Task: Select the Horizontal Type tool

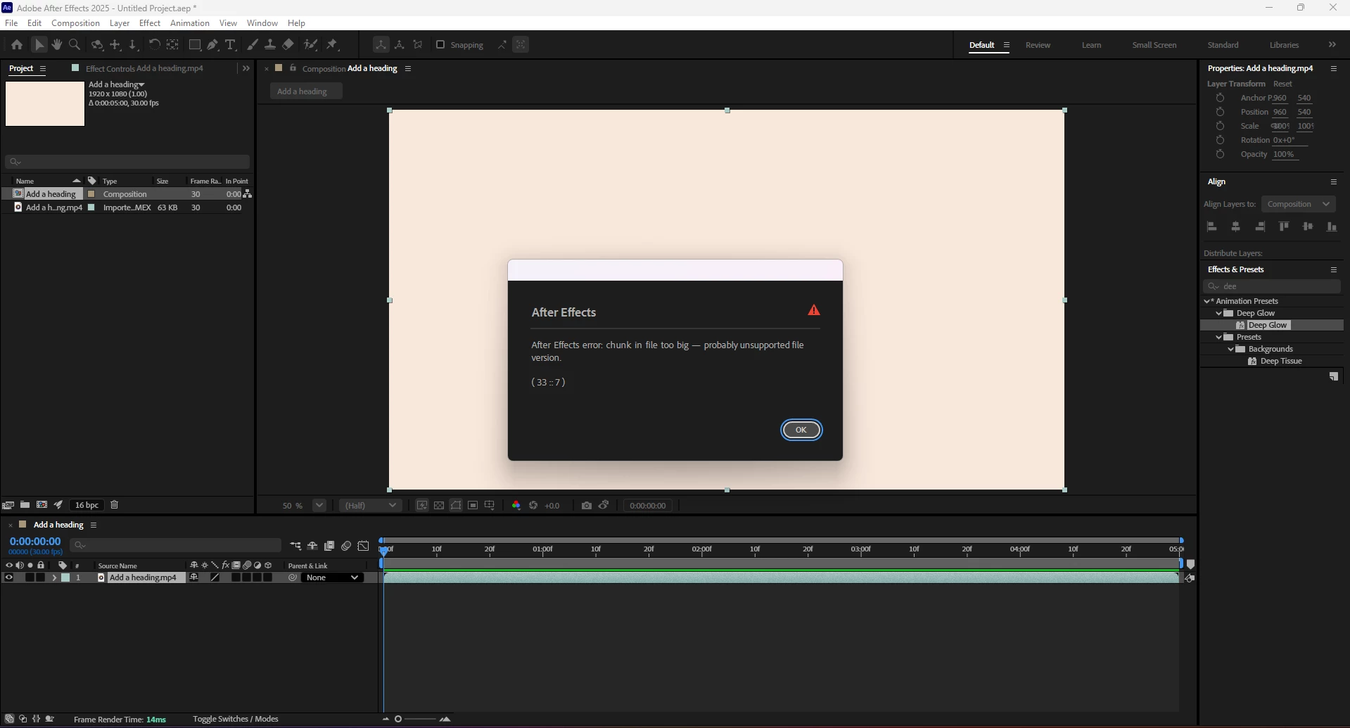Action: click(230, 45)
